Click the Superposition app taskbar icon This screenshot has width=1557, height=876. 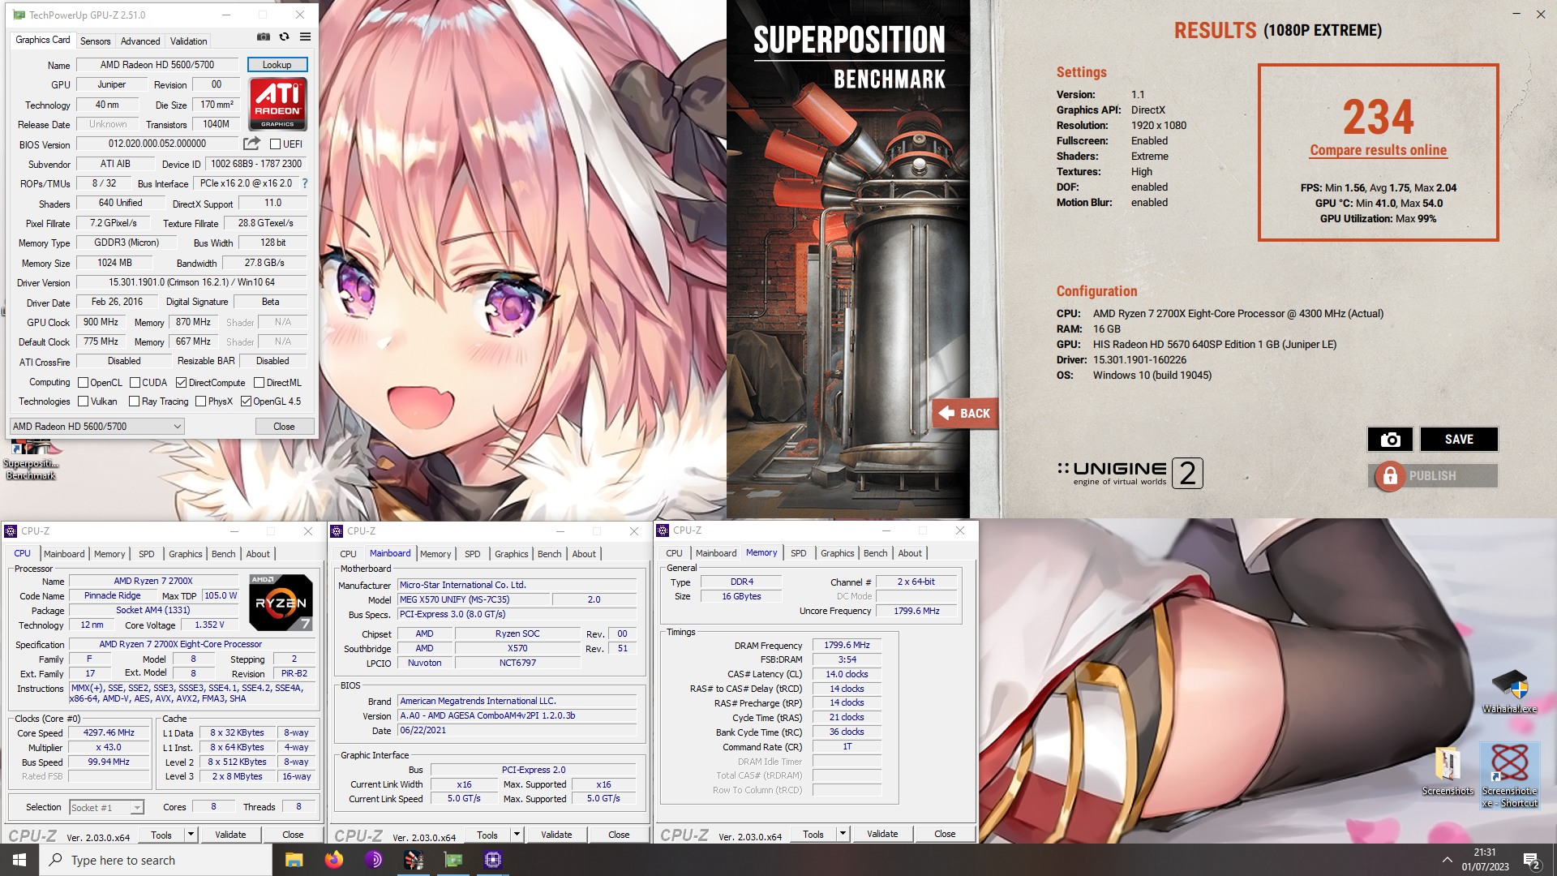pyautogui.click(x=414, y=860)
